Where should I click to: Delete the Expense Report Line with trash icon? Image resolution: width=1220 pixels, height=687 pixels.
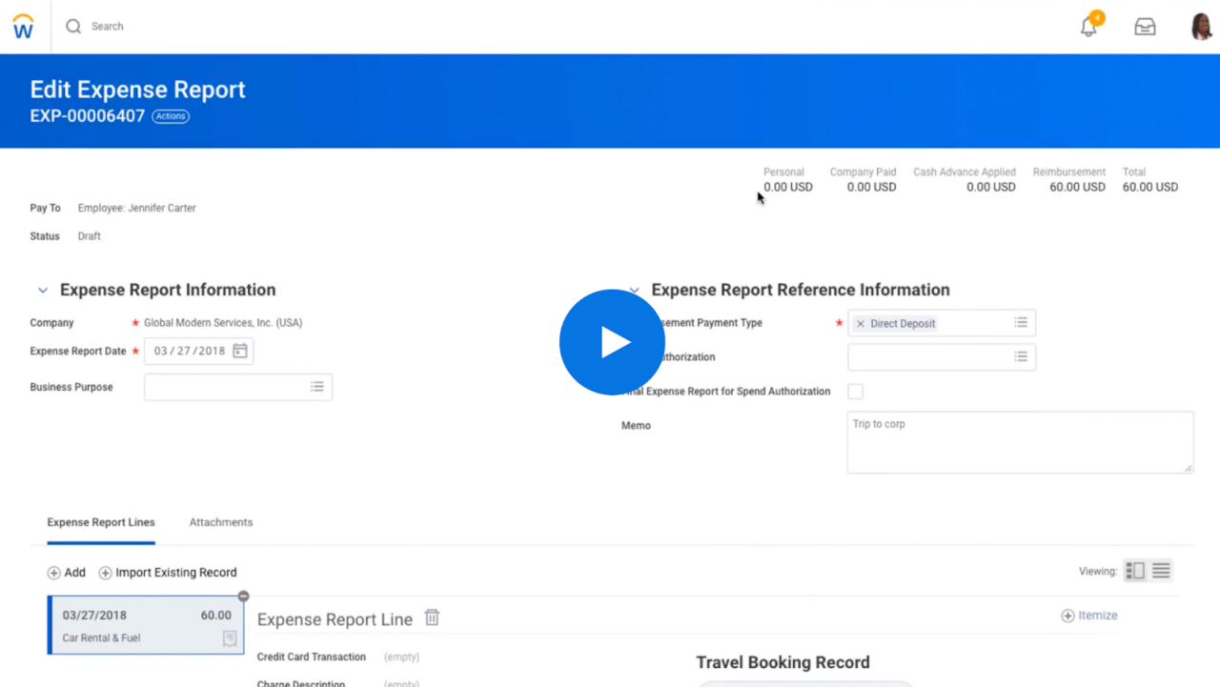point(432,617)
